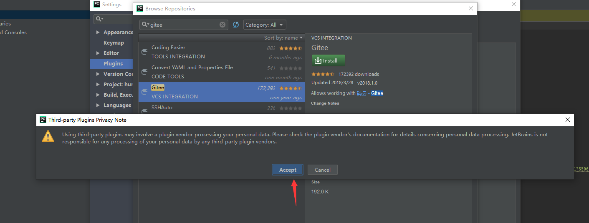Screen dimensions: 589x223
Task: Open the Sort by: name dropdown
Action: pos(283,38)
